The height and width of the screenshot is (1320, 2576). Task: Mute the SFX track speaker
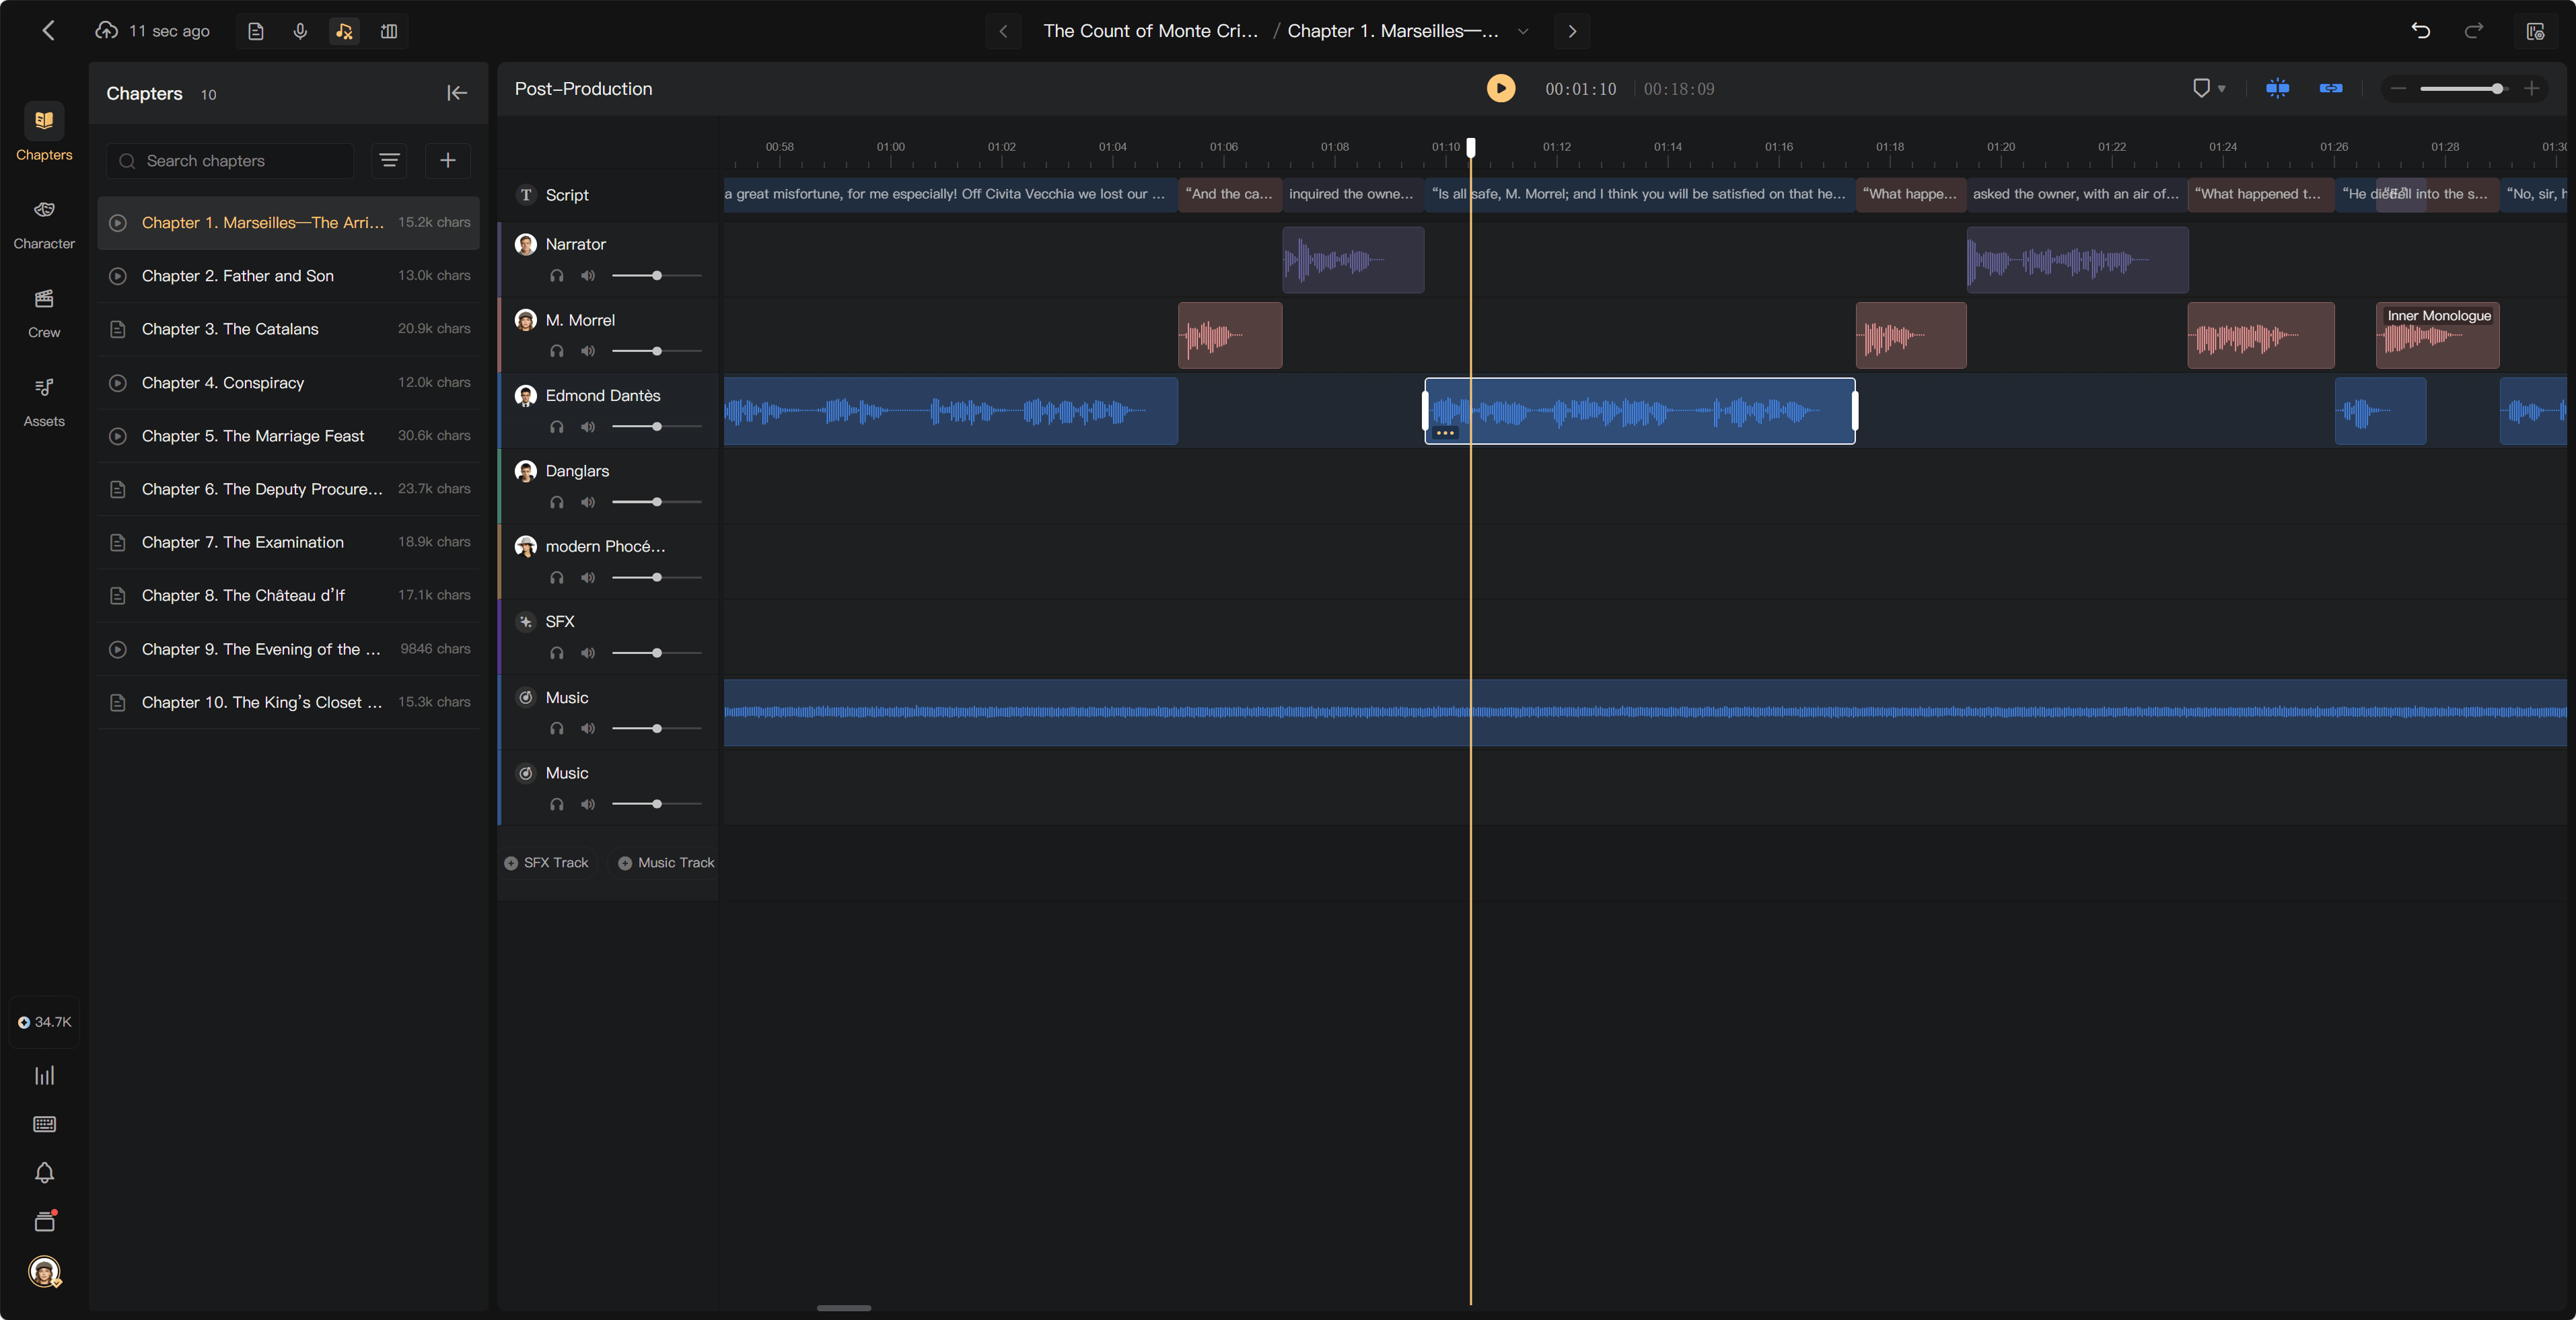coord(588,653)
